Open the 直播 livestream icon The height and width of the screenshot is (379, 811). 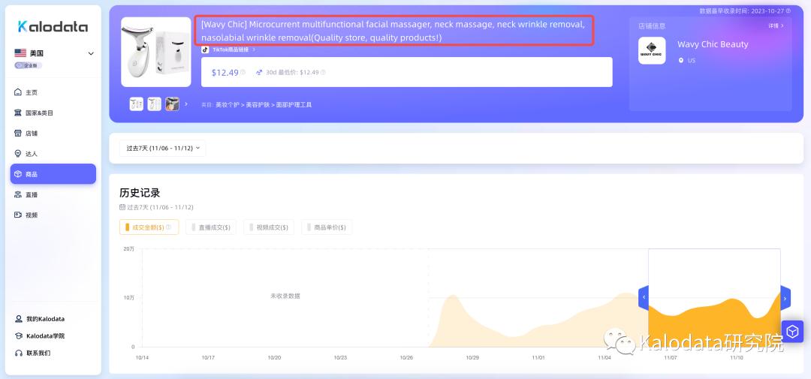click(18, 194)
